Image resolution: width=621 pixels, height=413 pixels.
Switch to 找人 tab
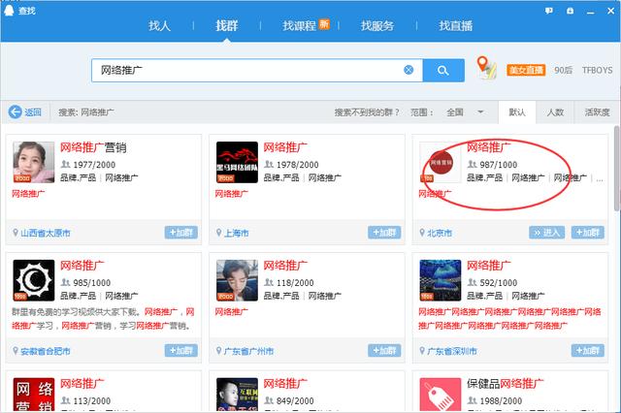(x=159, y=26)
